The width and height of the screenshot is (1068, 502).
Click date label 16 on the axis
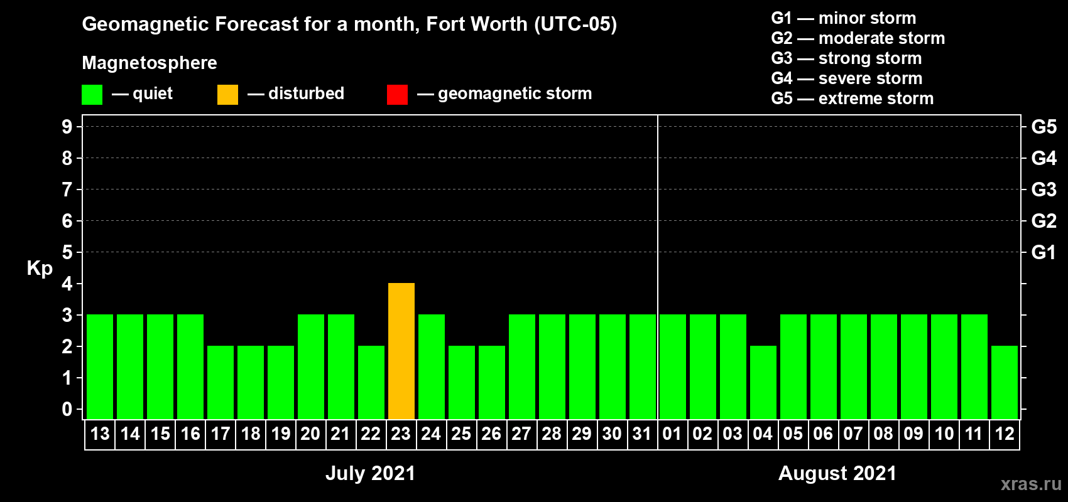coord(190,434)
